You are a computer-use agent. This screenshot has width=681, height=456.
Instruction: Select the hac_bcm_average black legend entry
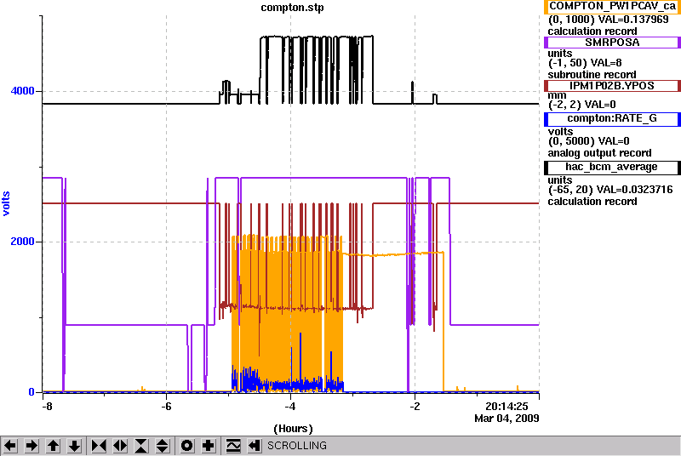pyautogui.click(x=612, y=168)
